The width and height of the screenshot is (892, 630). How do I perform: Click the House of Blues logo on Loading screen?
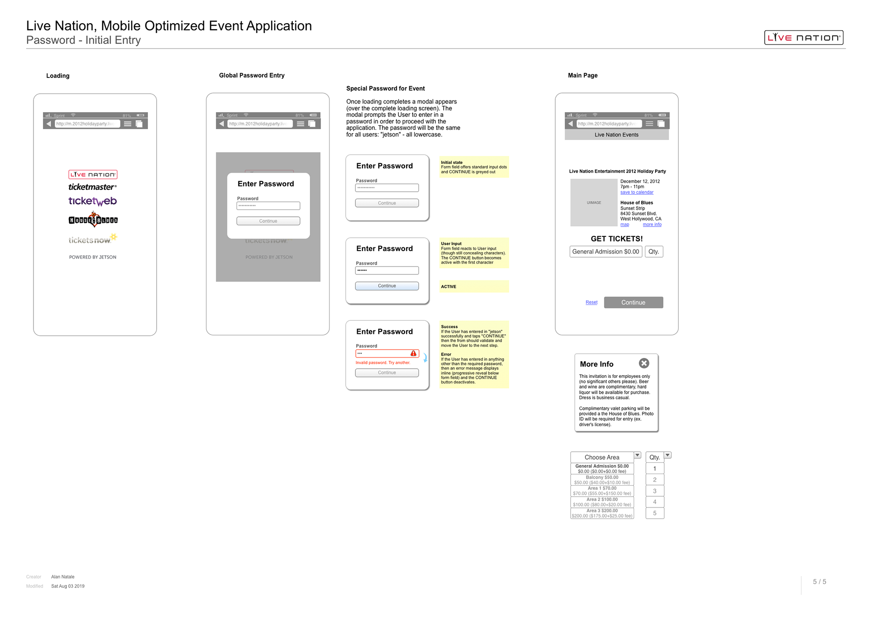tap(93, 220)
